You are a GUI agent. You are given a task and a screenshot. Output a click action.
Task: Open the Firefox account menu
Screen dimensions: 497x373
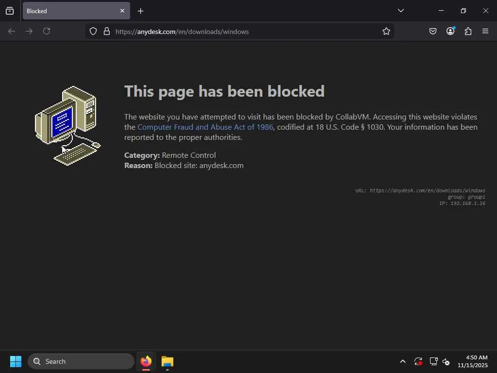450,31
